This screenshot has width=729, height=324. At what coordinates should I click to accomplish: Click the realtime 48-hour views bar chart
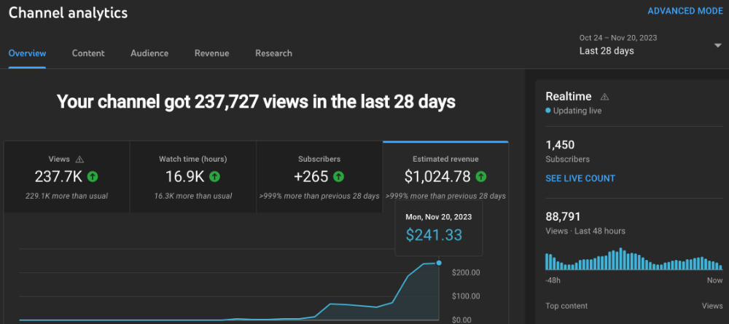coord(633,260)
